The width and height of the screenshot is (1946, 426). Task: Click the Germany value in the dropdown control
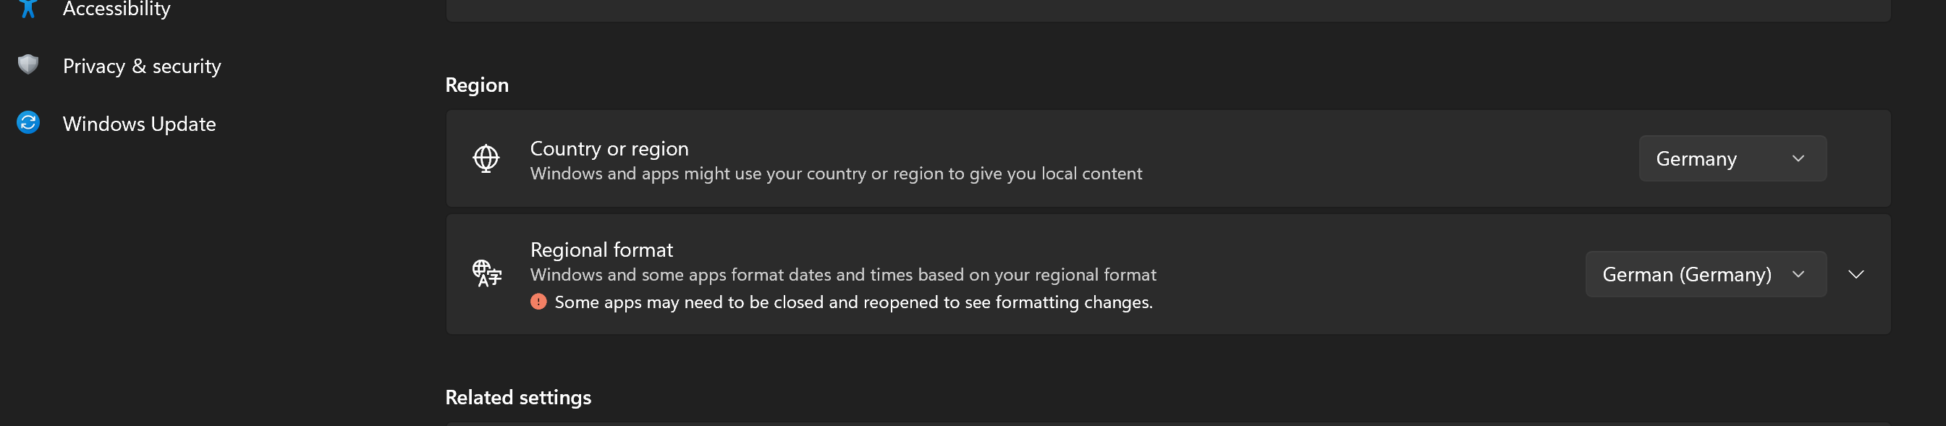1696,158
